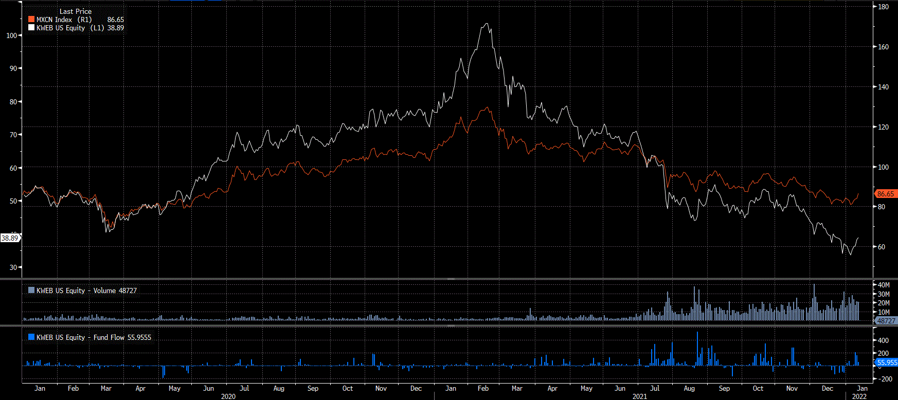Image resolution: width=898 pixels, height=400 pixels.
Task: Click the white 38.89 price tag on left axis
Action: (10, 238)
